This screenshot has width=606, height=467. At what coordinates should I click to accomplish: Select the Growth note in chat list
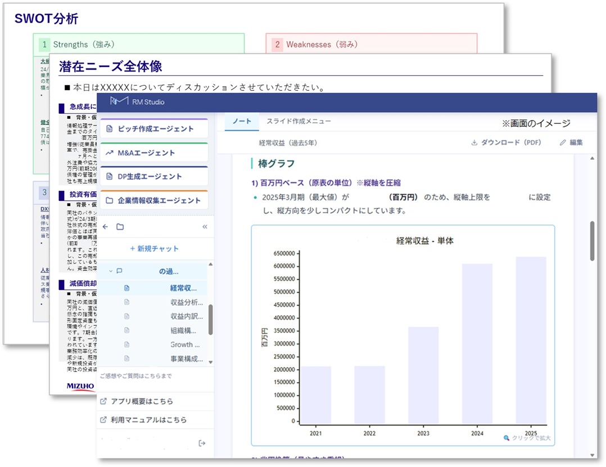click(x=185, y=344)
